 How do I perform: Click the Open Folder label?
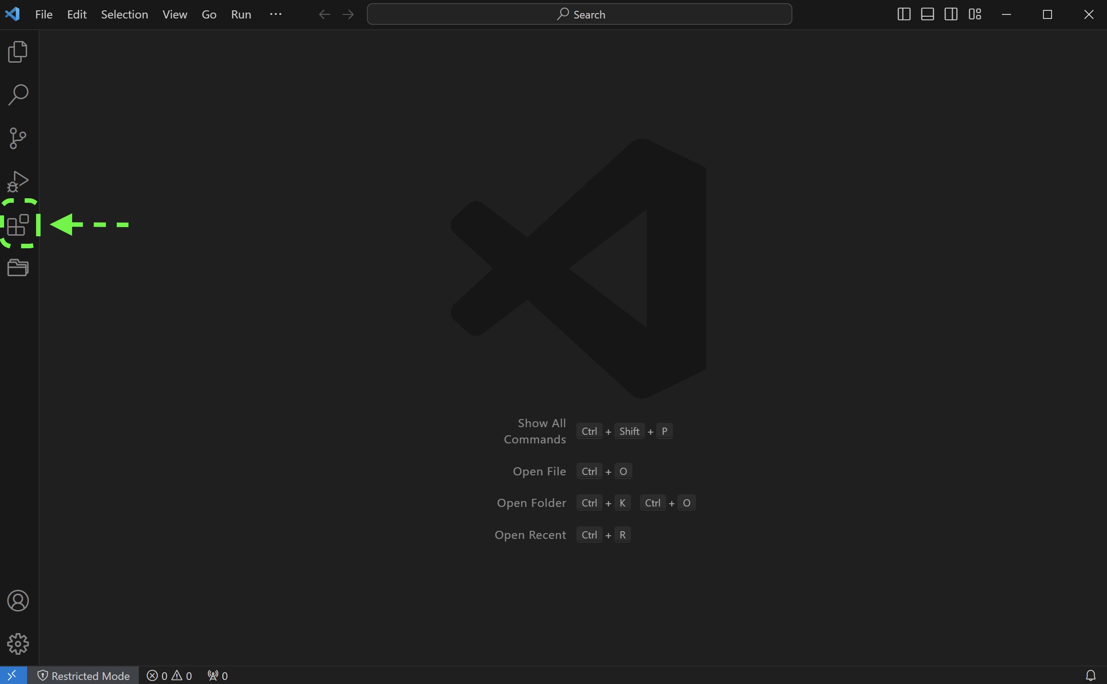click(x=531, y=503)
